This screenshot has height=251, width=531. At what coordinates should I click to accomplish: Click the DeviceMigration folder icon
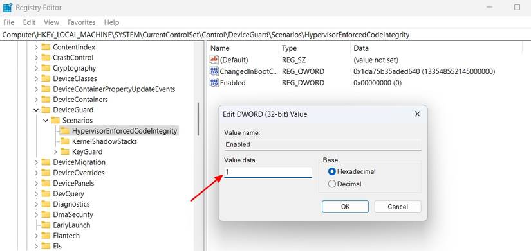click(x=46, y=162)
